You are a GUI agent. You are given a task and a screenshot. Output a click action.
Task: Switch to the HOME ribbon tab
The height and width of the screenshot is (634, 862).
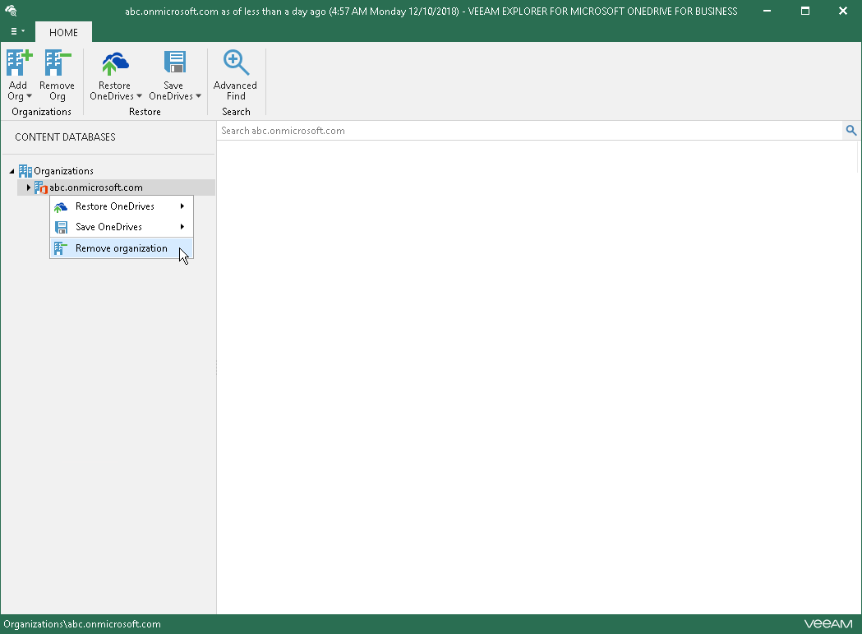point(64,32)
